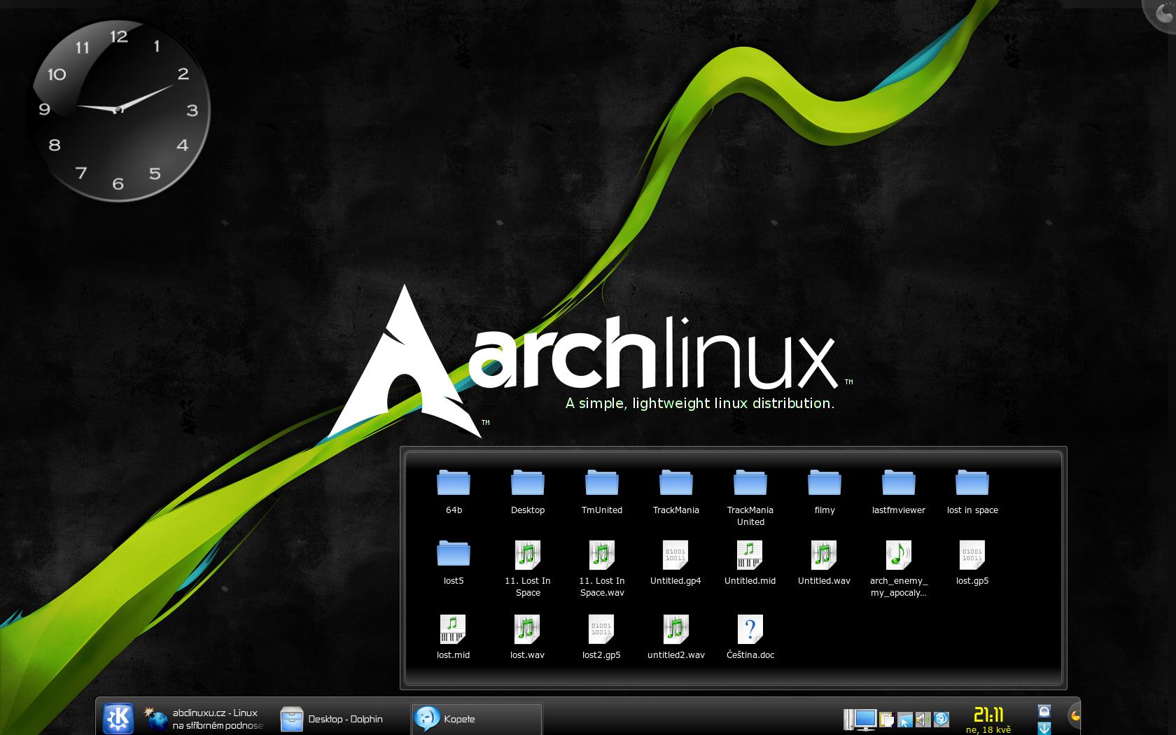
Task: Select the 64b folder
Action: pyautogui.click(x=454, y=492)
